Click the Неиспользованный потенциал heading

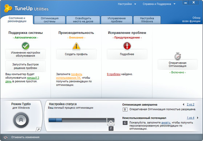point(144,118)
